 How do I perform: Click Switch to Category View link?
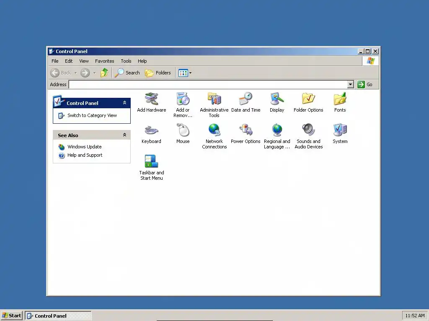[92, 115]
